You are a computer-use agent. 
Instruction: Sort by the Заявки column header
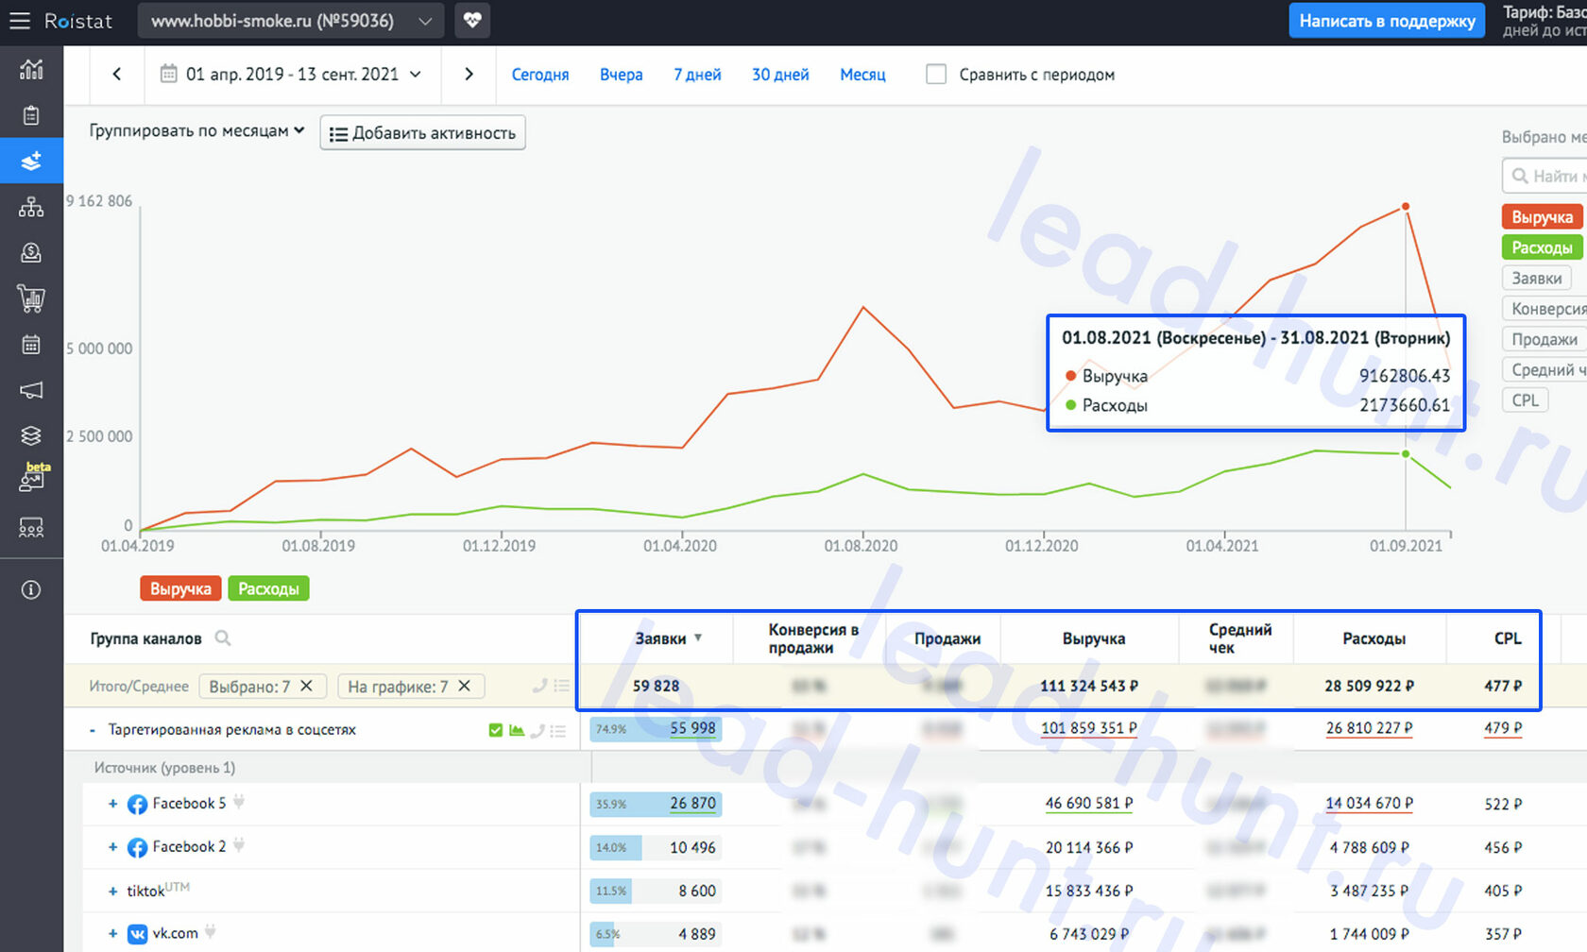click(668, 638)
